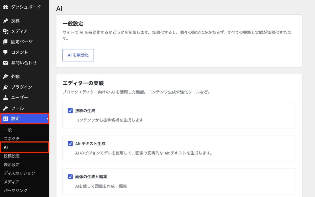The image size is (315, 197).
Task: Uncheck the 抜粋の生成 checkbox
Action: pos(70,111)
